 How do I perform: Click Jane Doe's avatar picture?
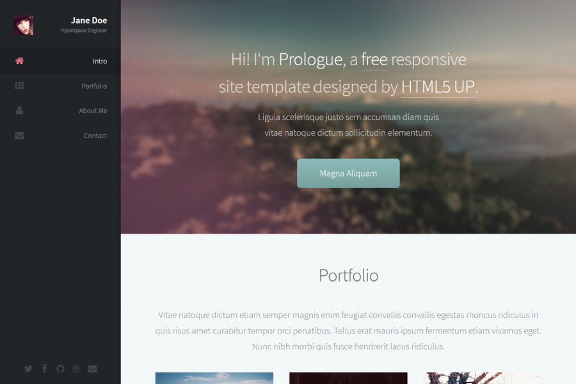pyautogui.click(x=24, y=25)
